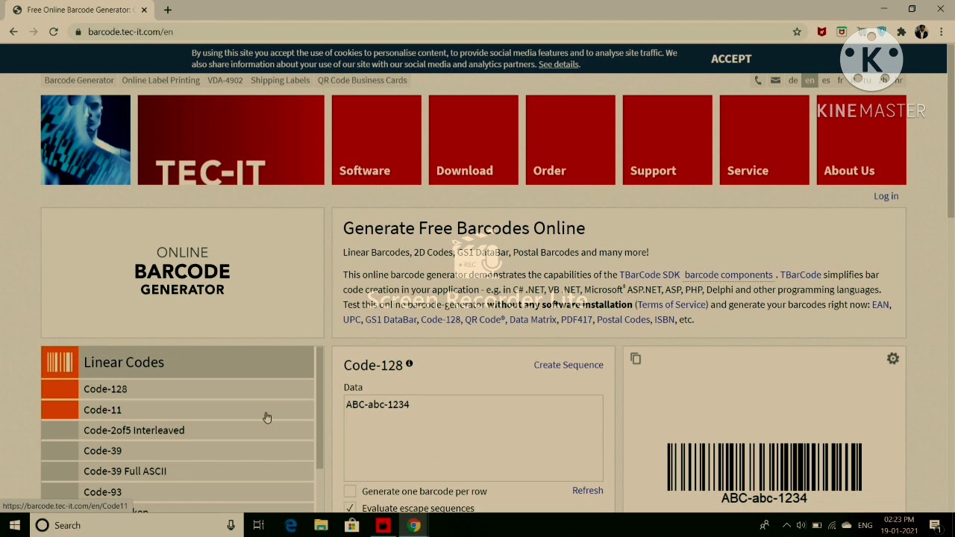Open Online Label Printing link
The height and width of the screenshot is (537, 955).
(x=161, y=80)
